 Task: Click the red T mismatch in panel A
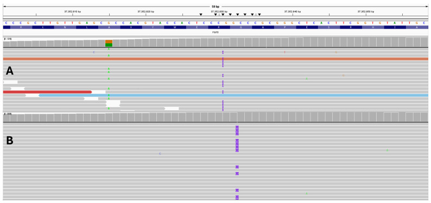[x=285, y=52]
